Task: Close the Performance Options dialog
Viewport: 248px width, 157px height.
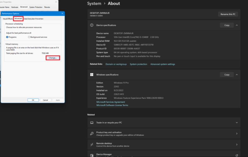Action: coord(62,14)
